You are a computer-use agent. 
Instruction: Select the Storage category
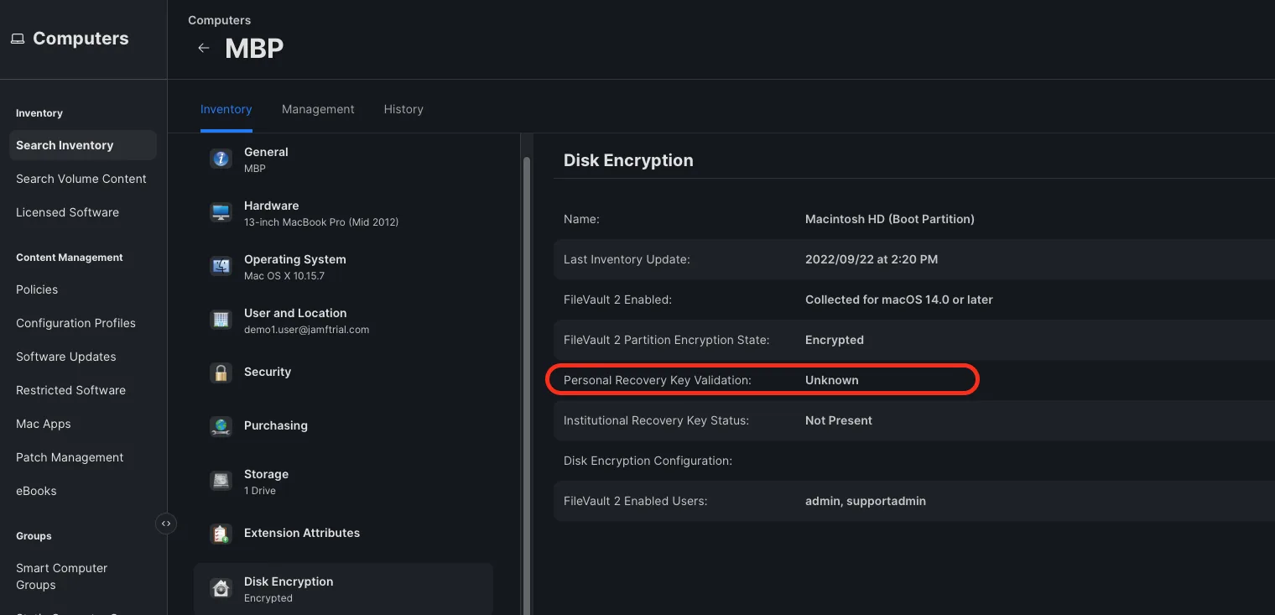point(343,482)
